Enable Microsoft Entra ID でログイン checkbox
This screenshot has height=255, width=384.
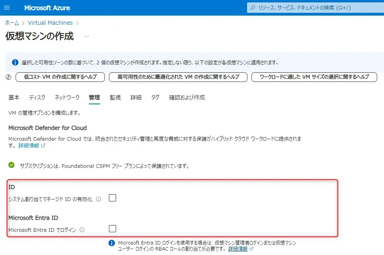pyautogui.click(x=113, y=229)
